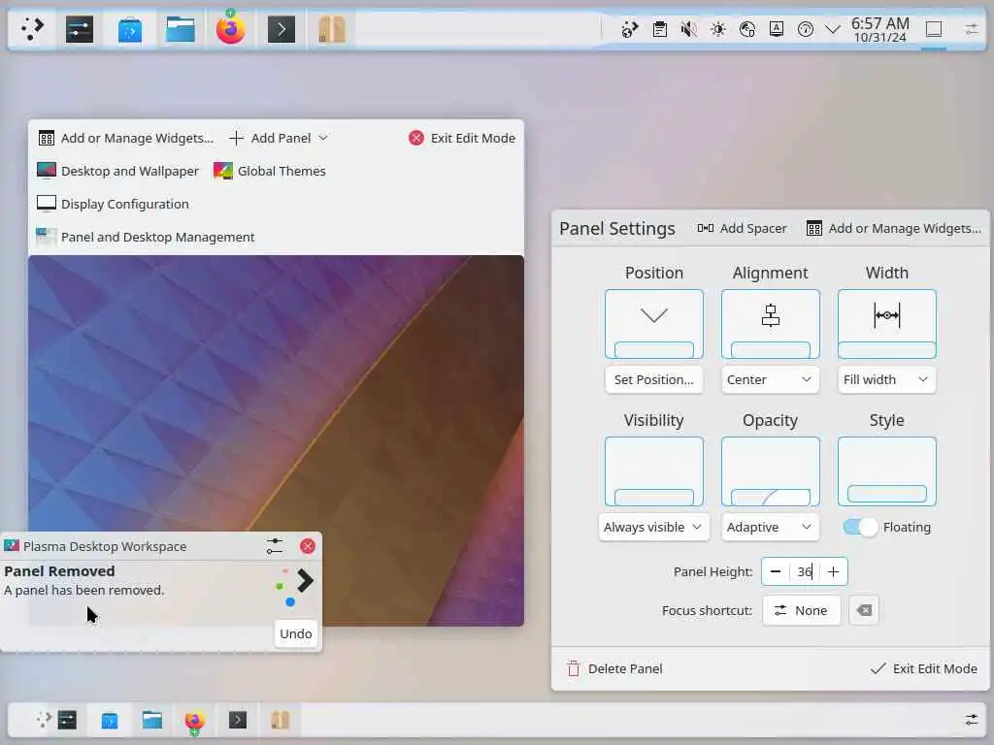Set focus shortcut via None button
This screenshot has width=994, height=745.
point(801,610)
